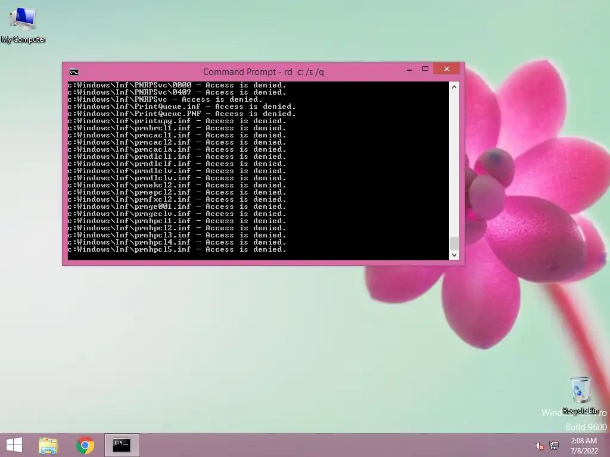Screen dimensions: 610x457
Task: Open the network tray icon
Action: coord(554,446)
